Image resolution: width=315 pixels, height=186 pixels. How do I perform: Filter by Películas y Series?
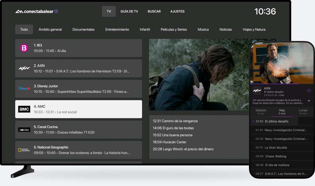tap(174, 29)
